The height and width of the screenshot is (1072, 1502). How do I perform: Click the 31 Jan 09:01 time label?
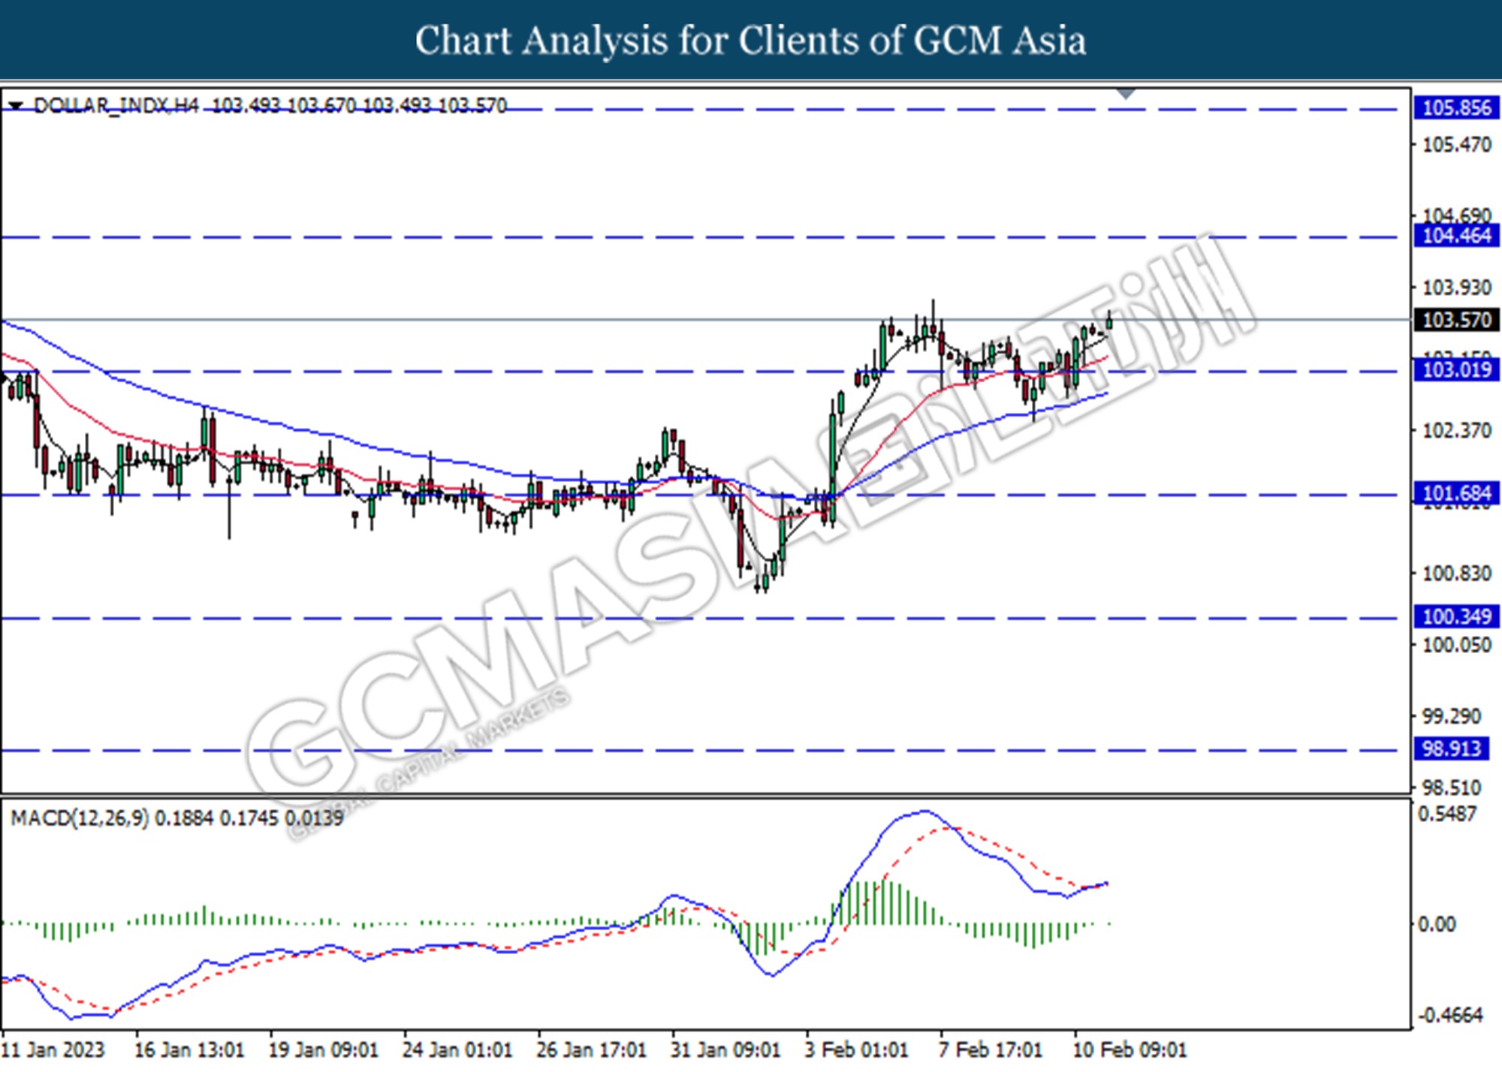tap(725, 1049)
